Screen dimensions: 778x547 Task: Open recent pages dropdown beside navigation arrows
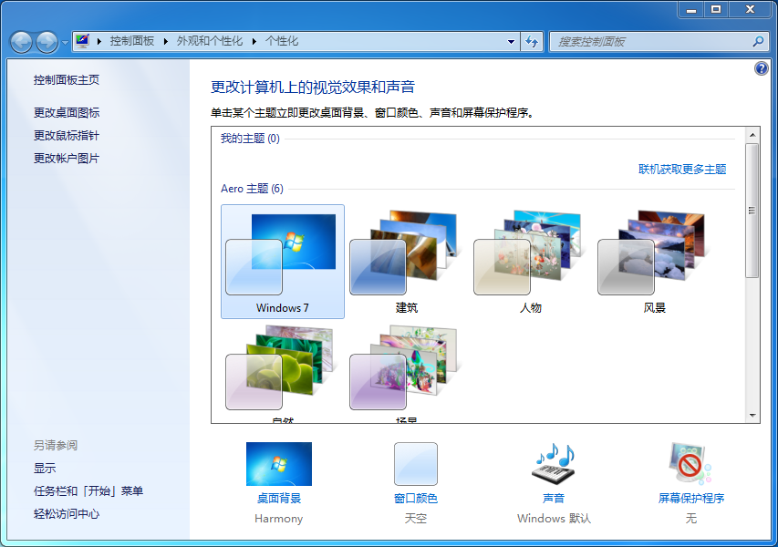tap(65, 43)
